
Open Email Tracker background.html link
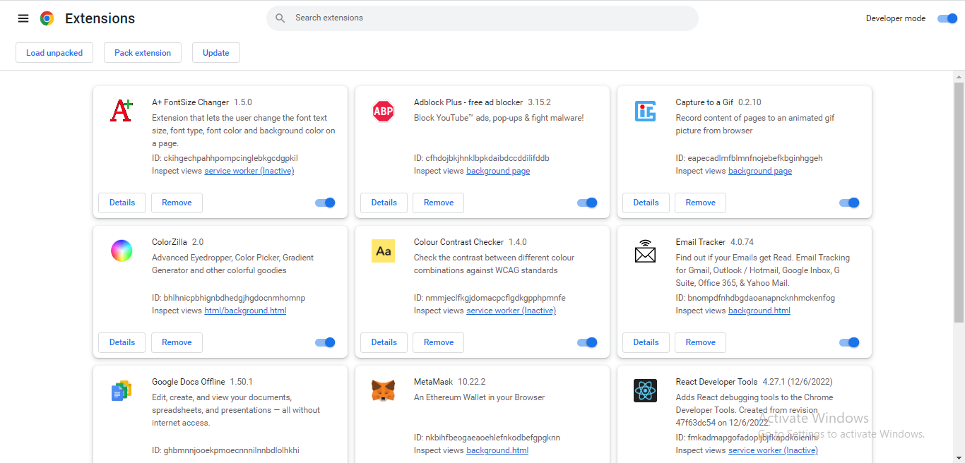[x=759, y=311]
